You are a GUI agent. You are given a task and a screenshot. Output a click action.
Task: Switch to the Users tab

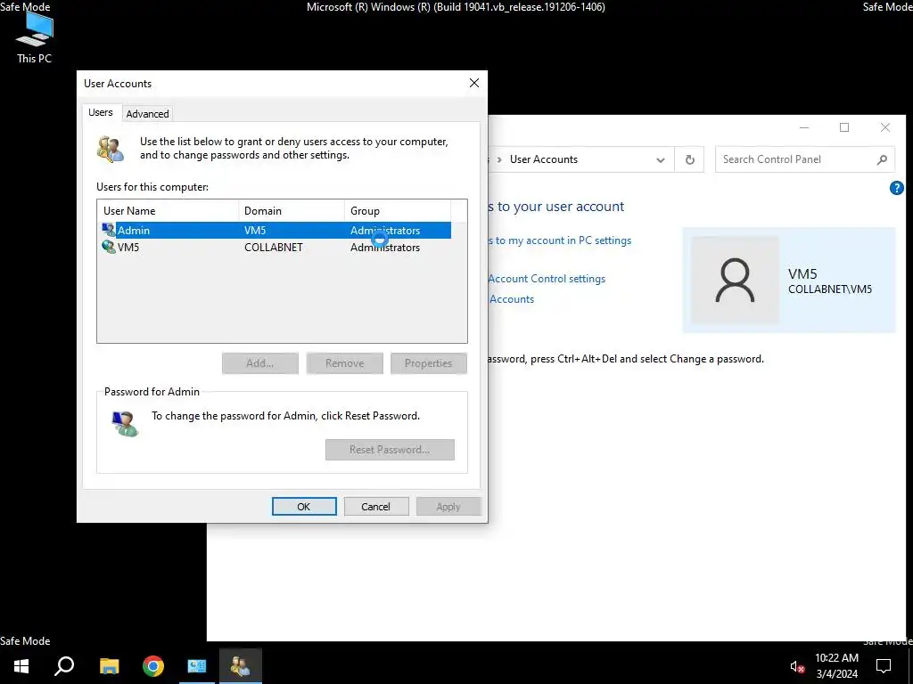pyautogui.click(x=100, y=112)
